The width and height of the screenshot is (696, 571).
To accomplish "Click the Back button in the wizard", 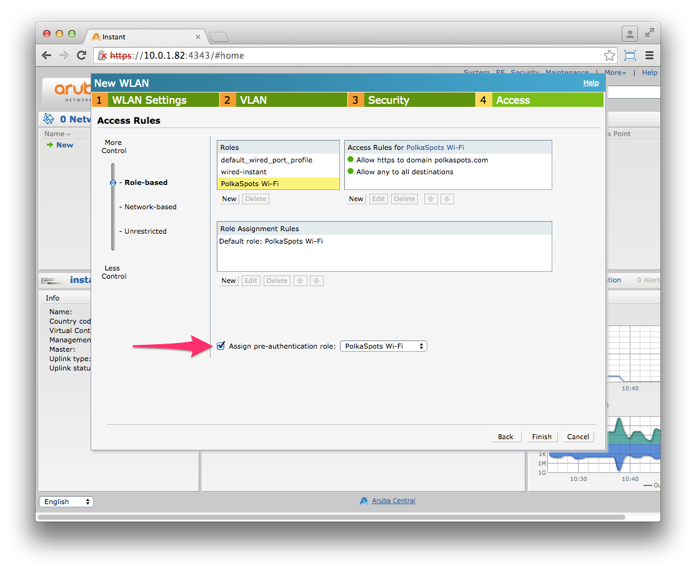I will (505, 437).
